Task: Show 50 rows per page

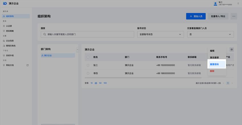Action: click(100, 83)
